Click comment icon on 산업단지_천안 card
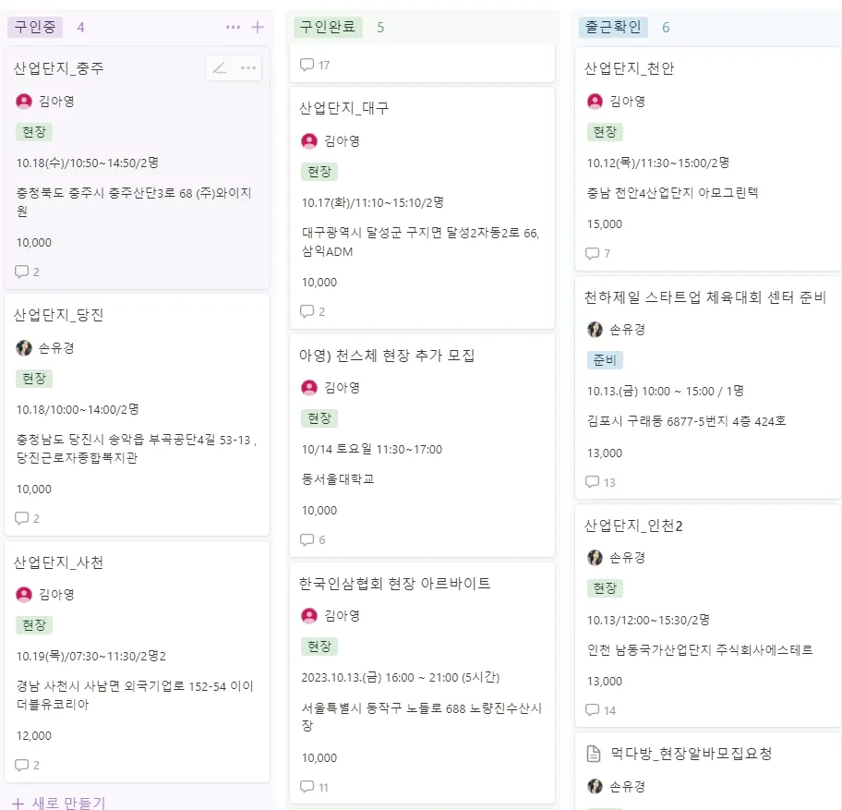This screenshot has width=842, height=810. click(x=593, y=253)
